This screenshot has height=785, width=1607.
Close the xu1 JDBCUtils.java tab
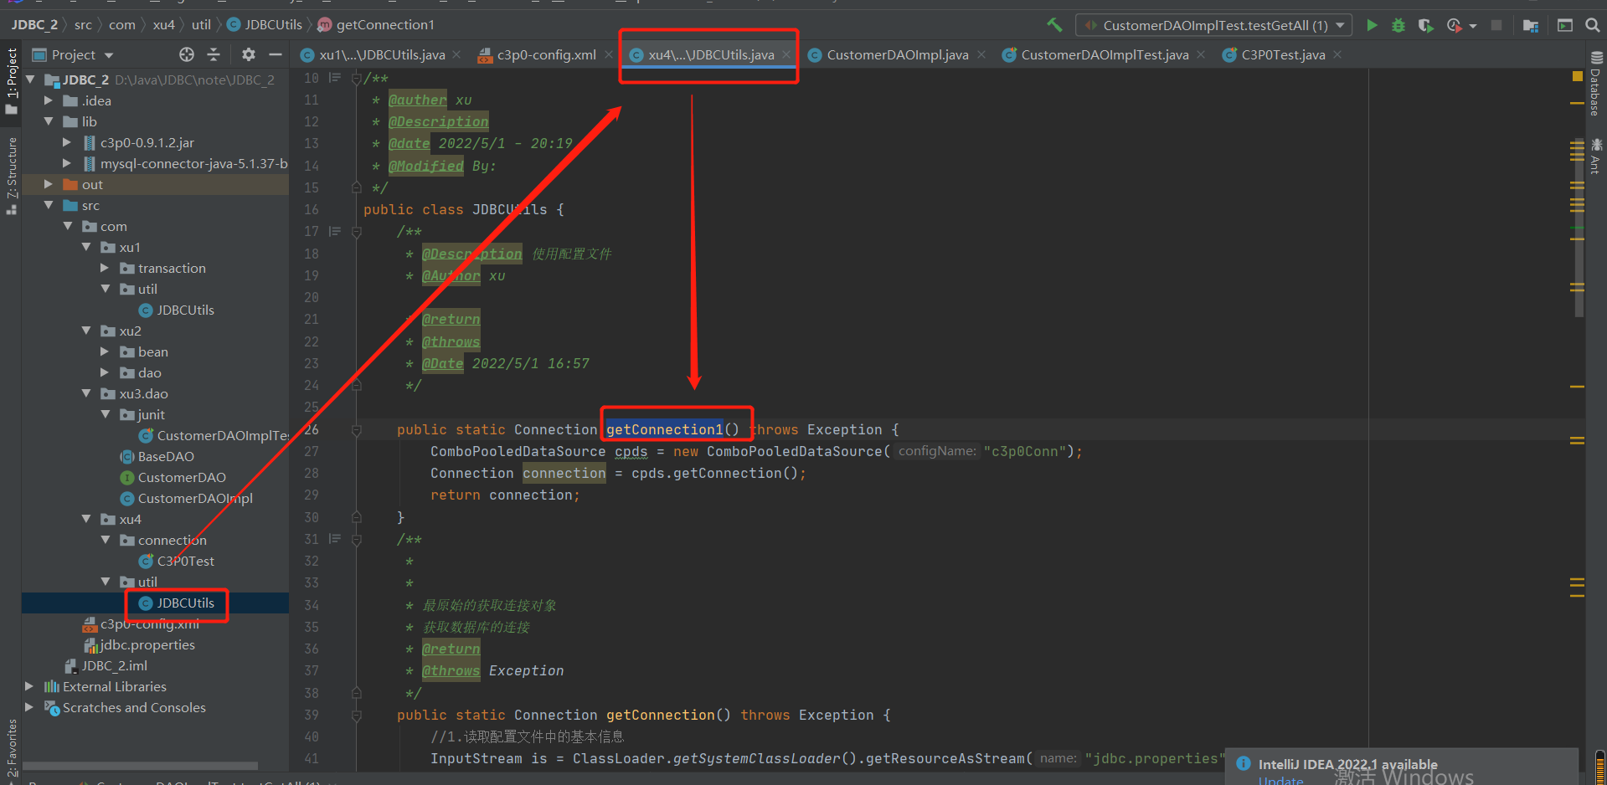coord(456,54)
